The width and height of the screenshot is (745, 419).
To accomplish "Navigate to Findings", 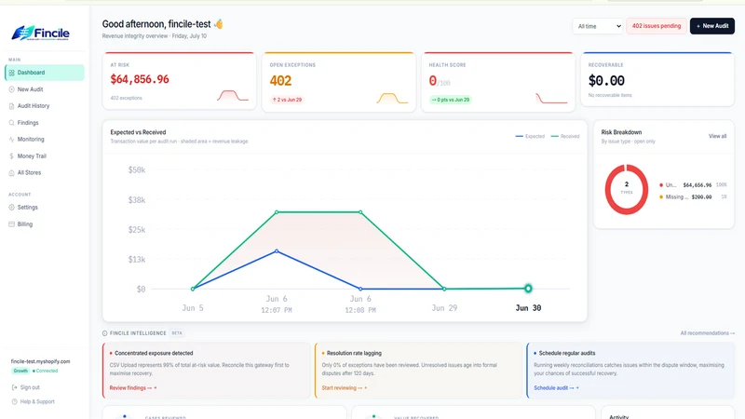I will tap(45, 123).
